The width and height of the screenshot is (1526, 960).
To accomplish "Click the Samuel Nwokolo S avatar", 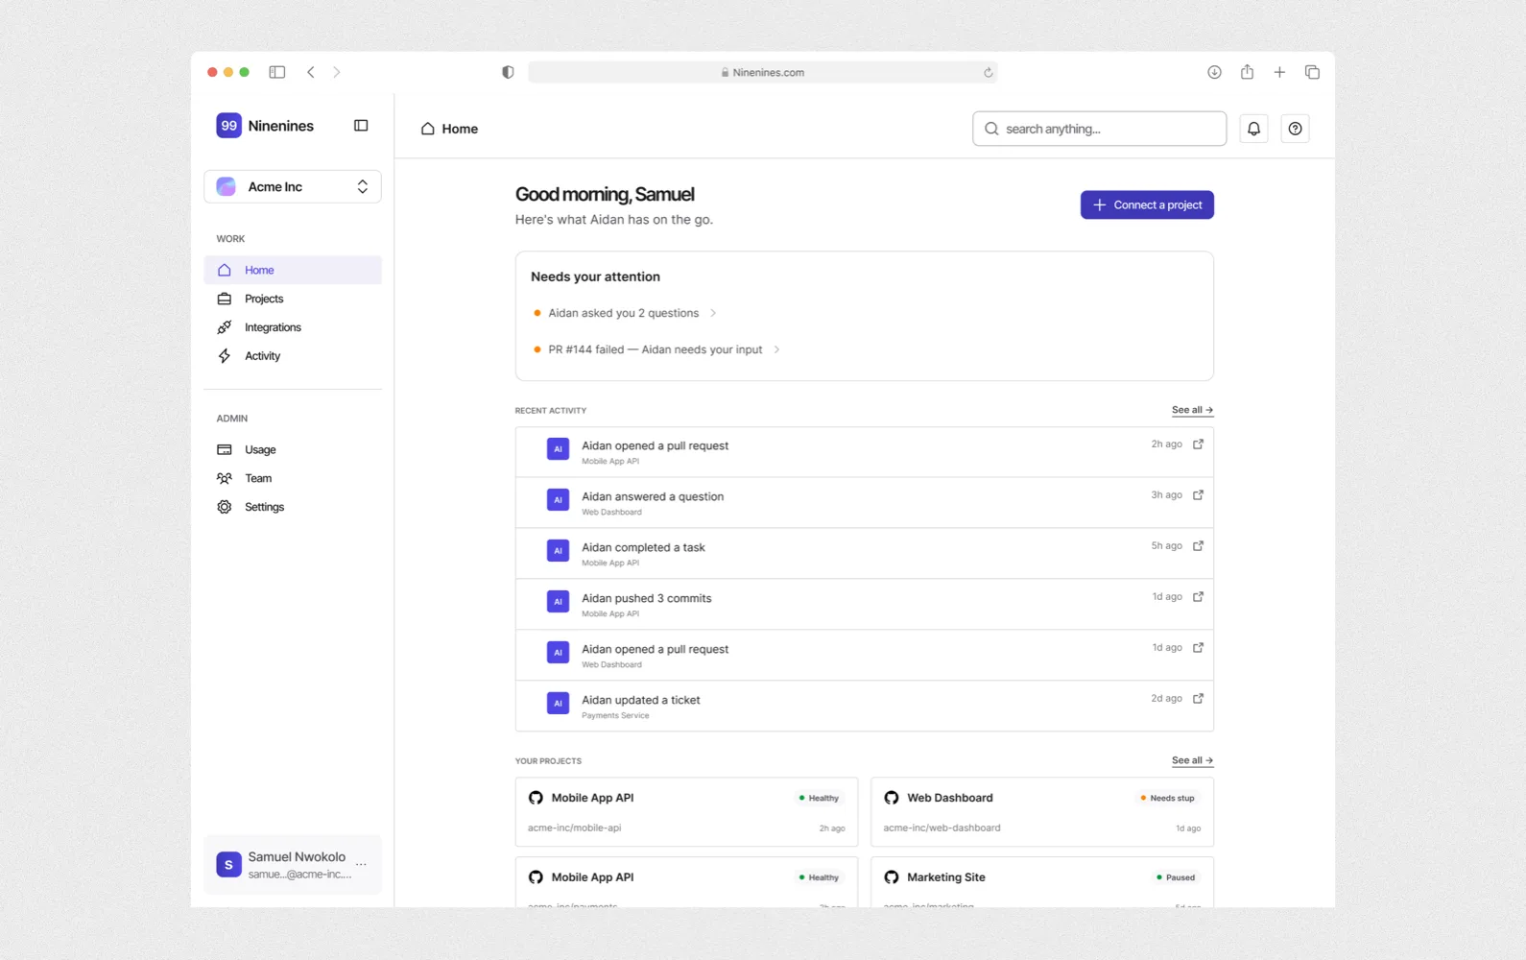I will [228, 865].
